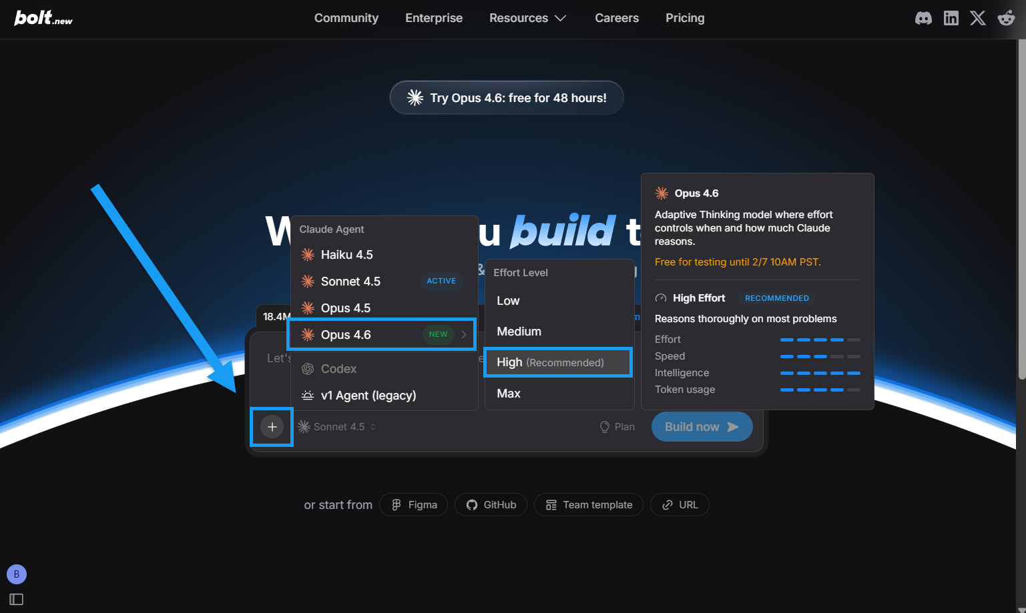Open the Discord community icon
This screenshot has width=1026, height=613.
pos(923,18)
